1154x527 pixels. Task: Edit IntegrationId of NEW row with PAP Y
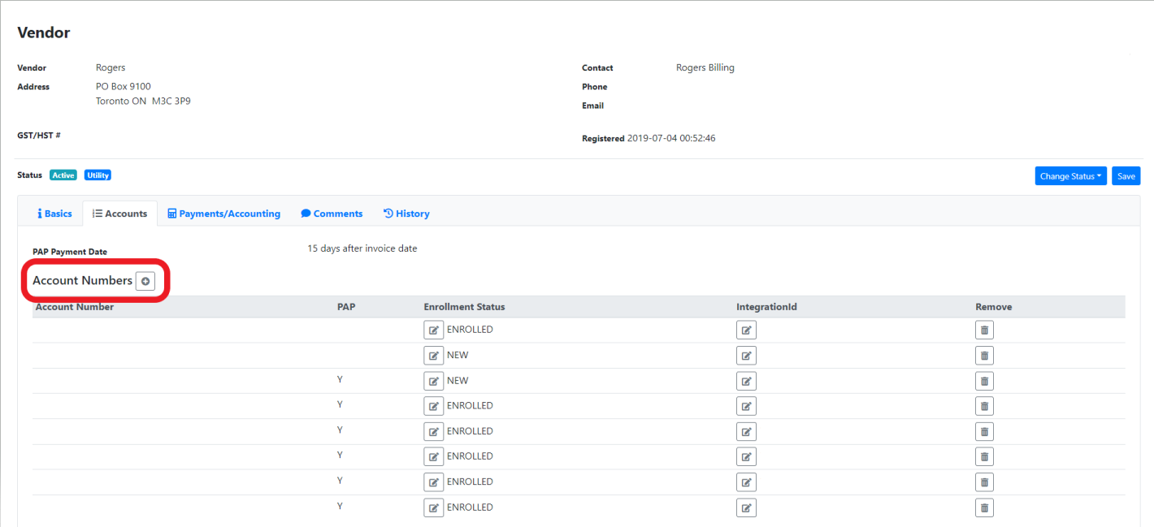(x=746, y=381)
